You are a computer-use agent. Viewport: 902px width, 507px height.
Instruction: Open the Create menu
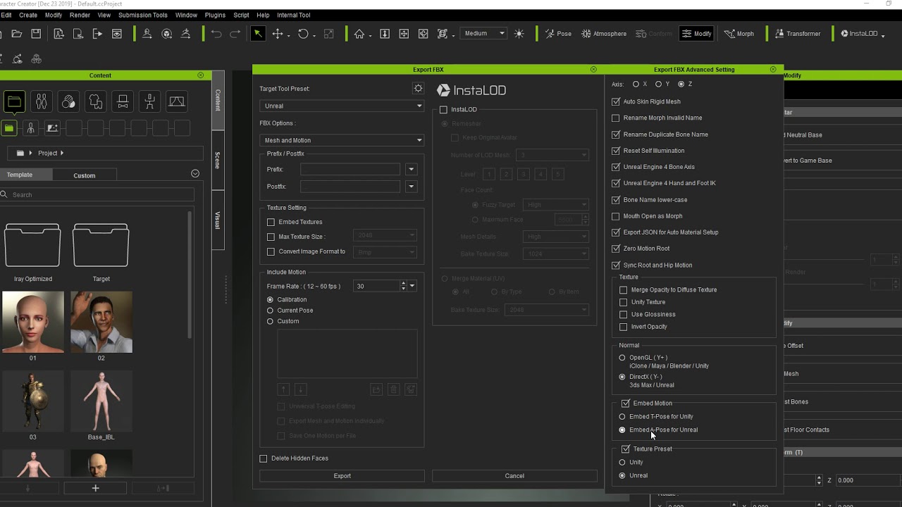pos(28,15)
